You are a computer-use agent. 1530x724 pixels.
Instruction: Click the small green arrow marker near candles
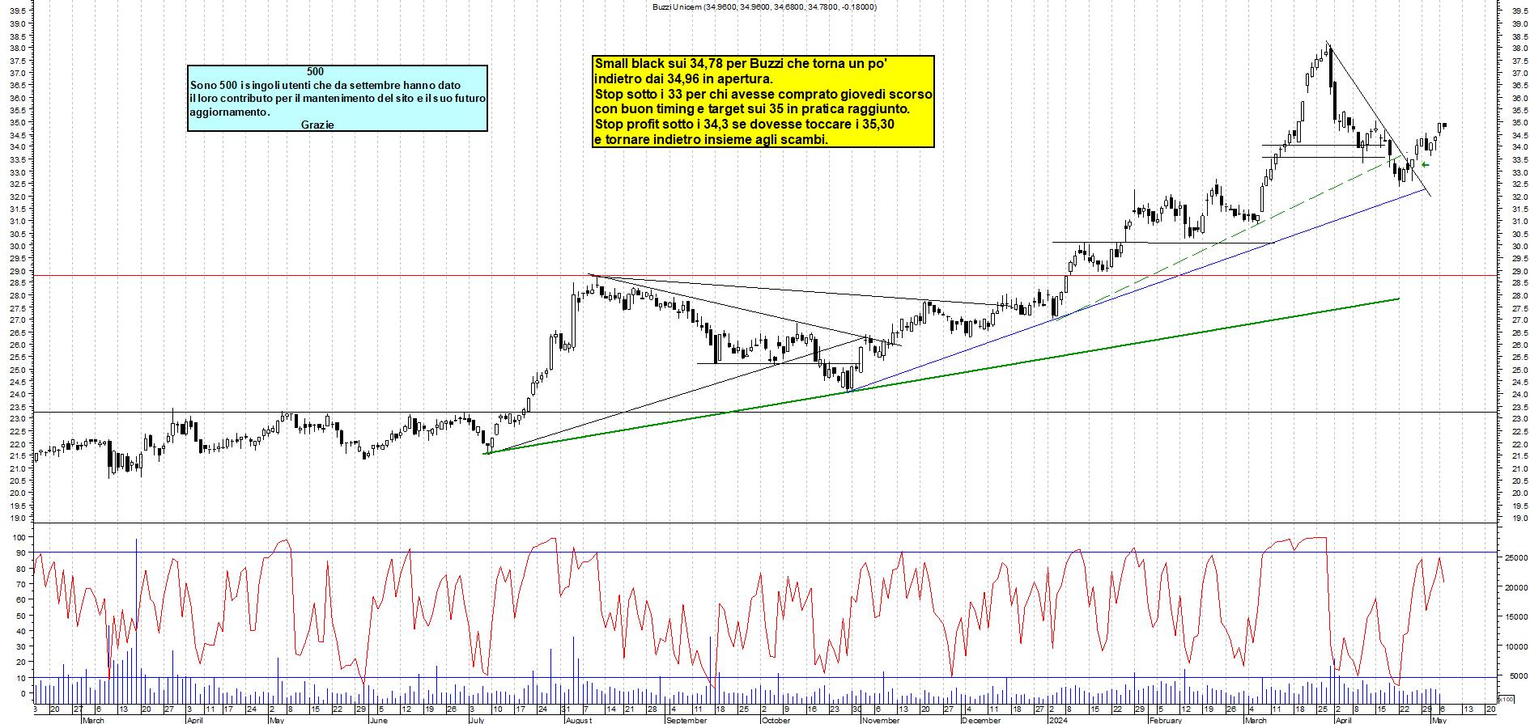pyautogui.click(x=1426, y=165)
